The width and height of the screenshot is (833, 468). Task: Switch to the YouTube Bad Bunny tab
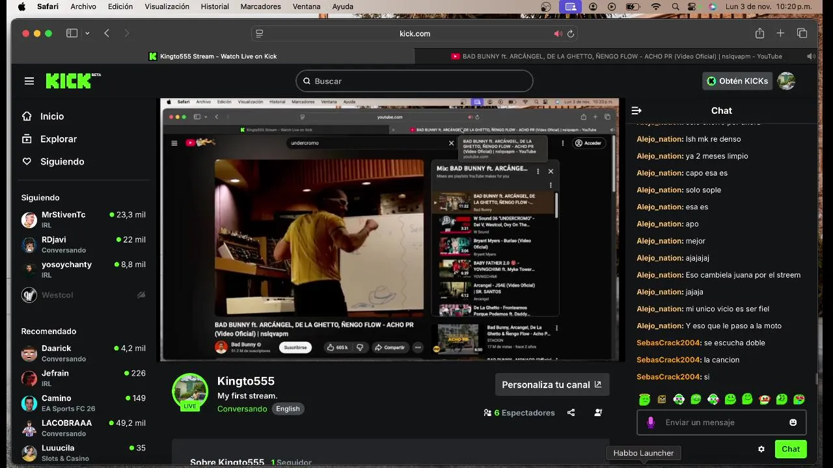coord(616,57)
